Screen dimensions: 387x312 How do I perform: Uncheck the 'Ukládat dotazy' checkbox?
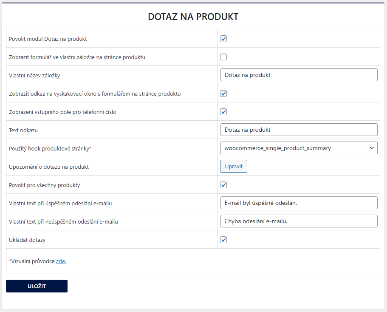[223, 240]
